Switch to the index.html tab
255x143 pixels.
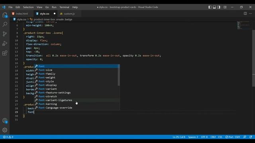pyautogui.click(x=22, y=14)
